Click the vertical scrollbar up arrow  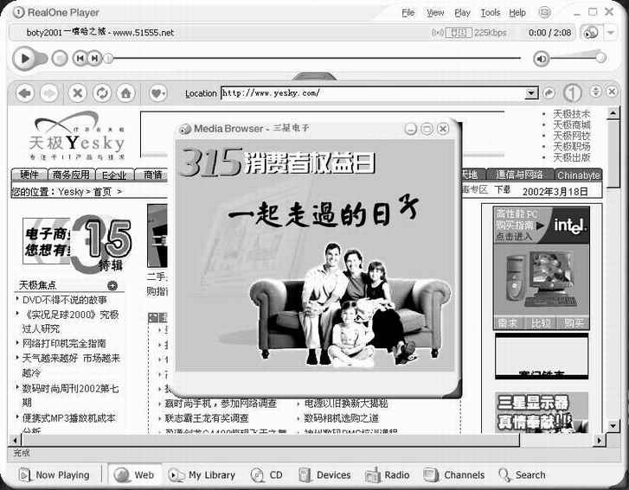coord(613,114)
